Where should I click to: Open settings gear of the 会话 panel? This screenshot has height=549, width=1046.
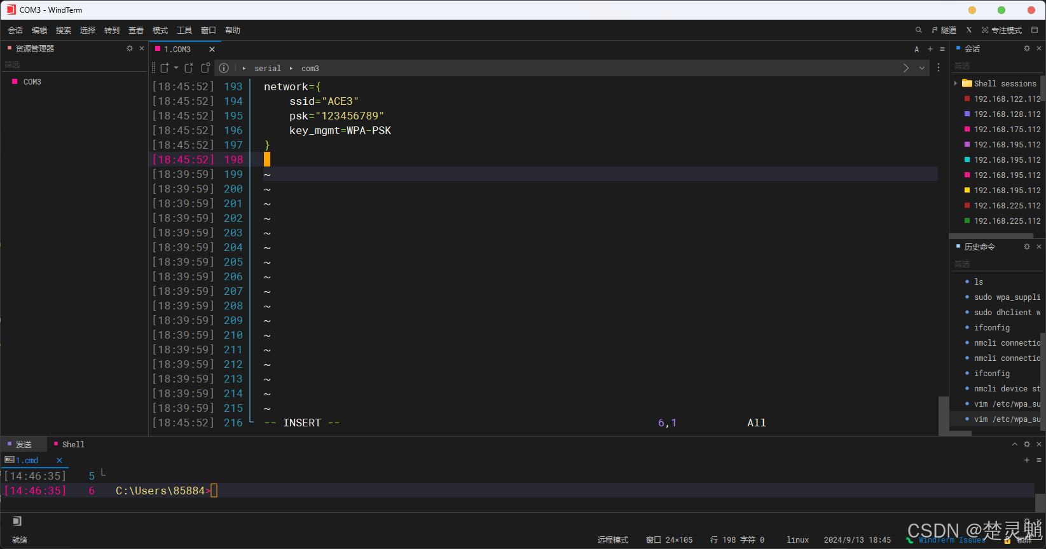click(1027, 48)
